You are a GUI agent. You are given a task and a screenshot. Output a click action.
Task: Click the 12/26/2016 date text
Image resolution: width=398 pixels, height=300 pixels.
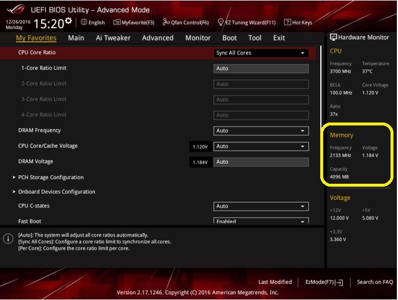click(18, 22)
